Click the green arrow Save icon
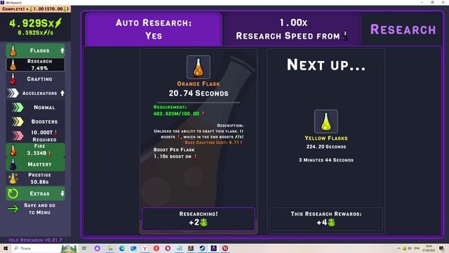The height and width of the screenshot is (253, 449). [x=13, y=209]
